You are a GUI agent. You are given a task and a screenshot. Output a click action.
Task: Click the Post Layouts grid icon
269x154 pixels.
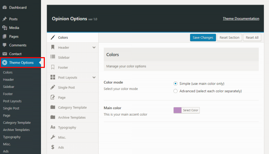click(x=53, y=77)
